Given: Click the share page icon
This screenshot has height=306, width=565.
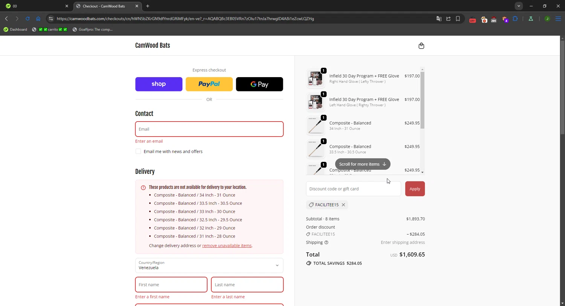Looking at the screenshot, I should tap(448, 18).
